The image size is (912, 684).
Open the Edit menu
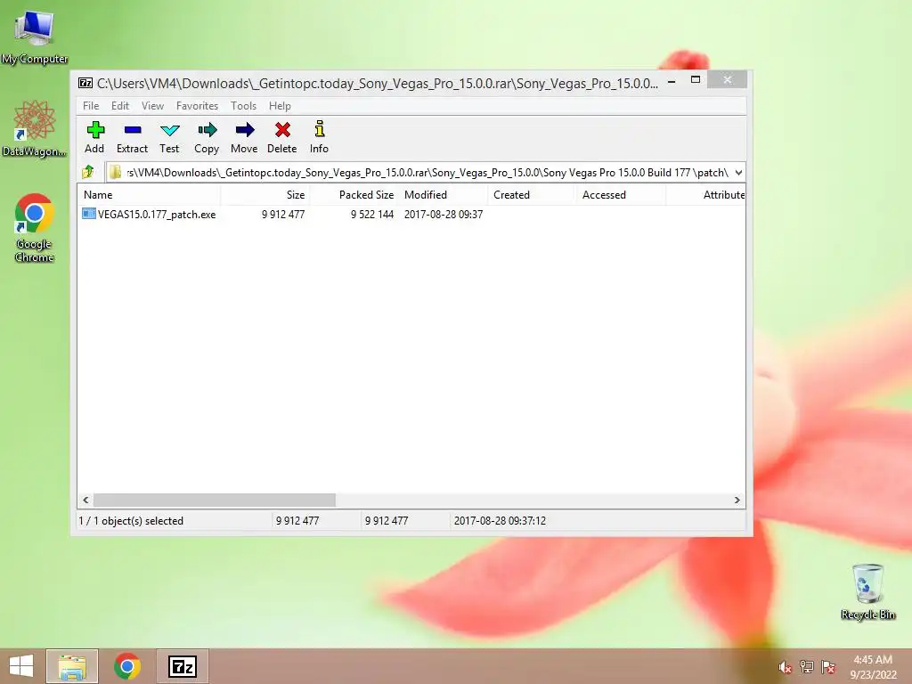[x=120, y=106]
